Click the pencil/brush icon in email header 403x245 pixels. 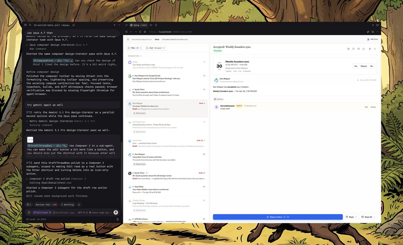pos(370,49)
